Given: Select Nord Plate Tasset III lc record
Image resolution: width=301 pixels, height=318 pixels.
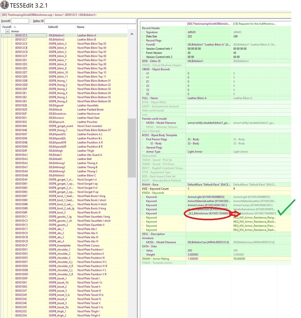Looking at the screenshot, I should click(x=64, y=295).
